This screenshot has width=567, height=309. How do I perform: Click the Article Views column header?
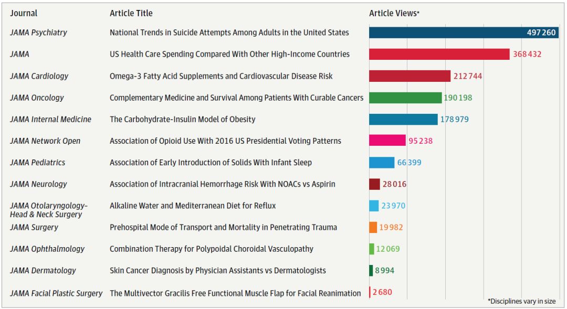[394, 13]
